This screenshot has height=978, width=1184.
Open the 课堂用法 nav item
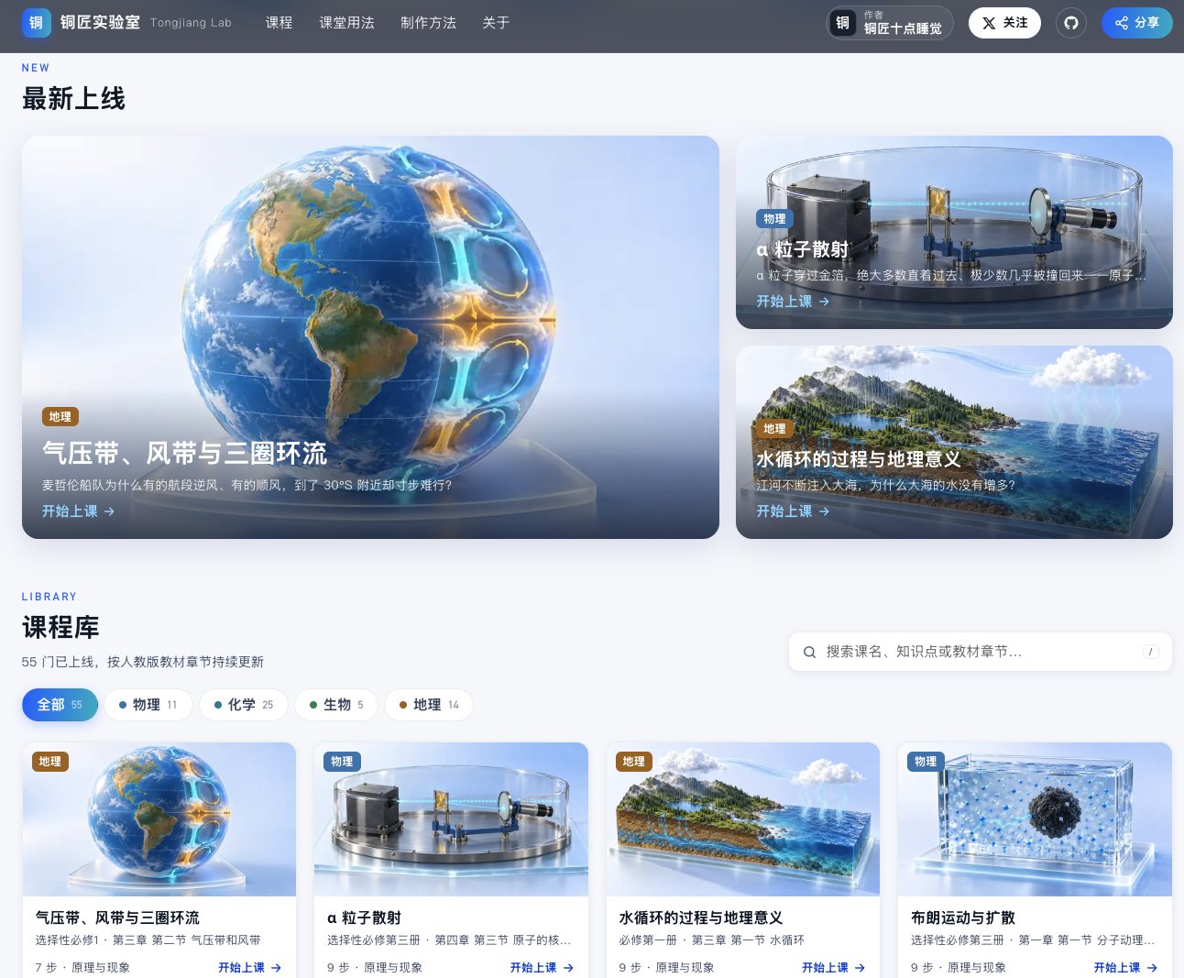pos(346,23)
